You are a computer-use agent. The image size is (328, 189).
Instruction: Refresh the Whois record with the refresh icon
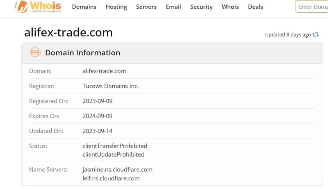315,35
